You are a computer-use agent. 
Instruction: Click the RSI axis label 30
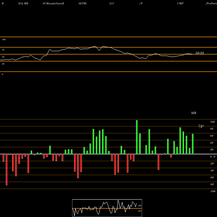coord(3,64)
